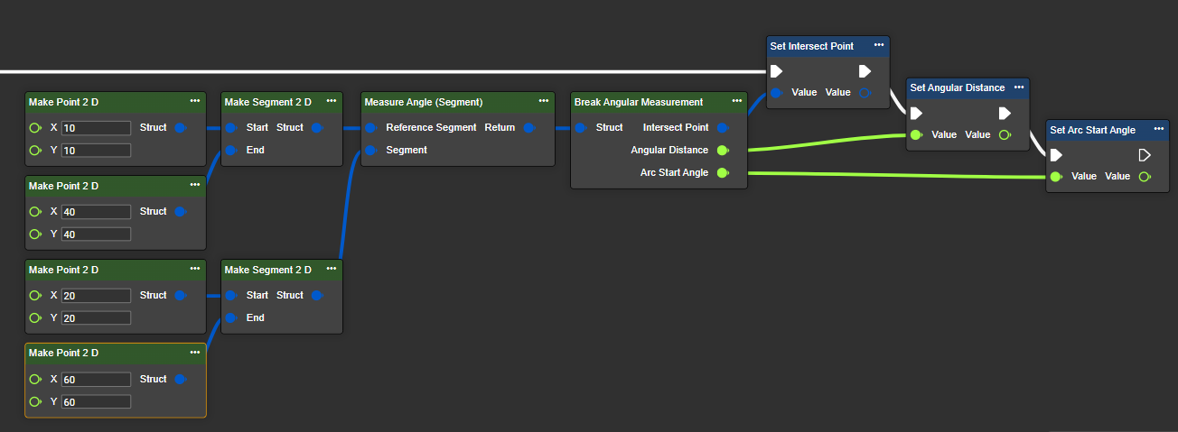Click the Arc Start Angle output pin
The height and width of the screenshot is (432, 1178).
(x=722, y=173)
